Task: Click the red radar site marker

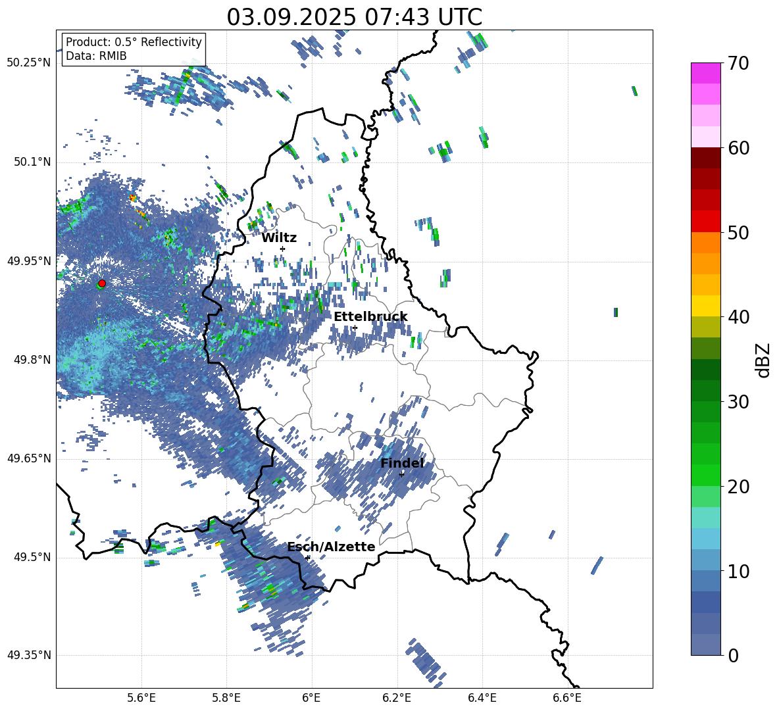Action: click(x=102, y=283)
